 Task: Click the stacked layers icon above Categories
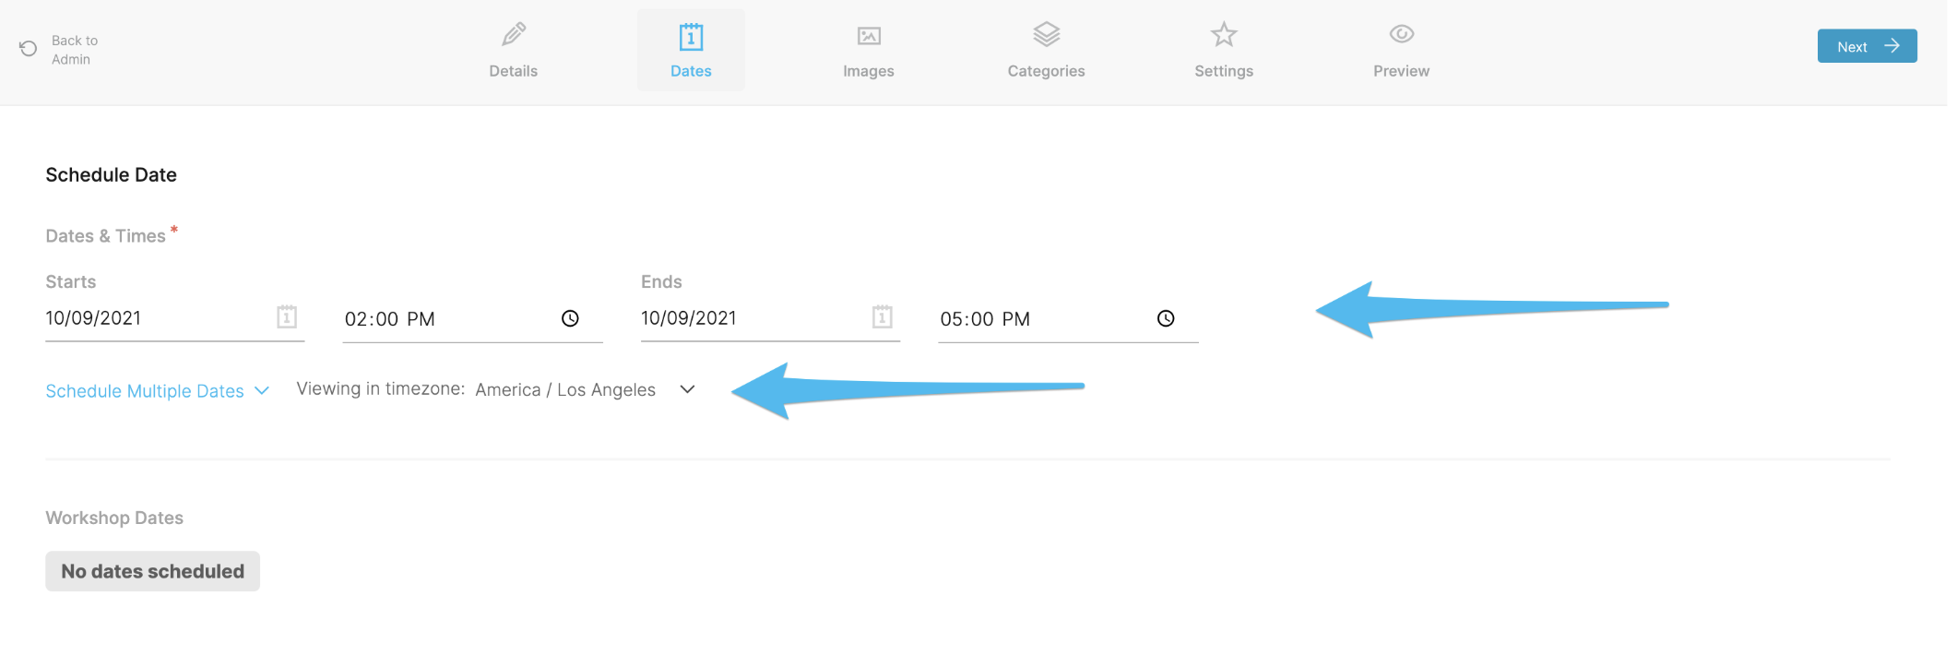click(x=1046, y=35)
